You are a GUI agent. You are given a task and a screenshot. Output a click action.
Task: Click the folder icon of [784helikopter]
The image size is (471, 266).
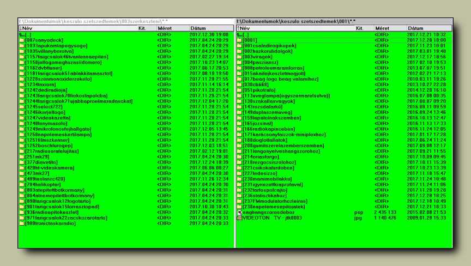pyautogui.click(x=21, y=185)
